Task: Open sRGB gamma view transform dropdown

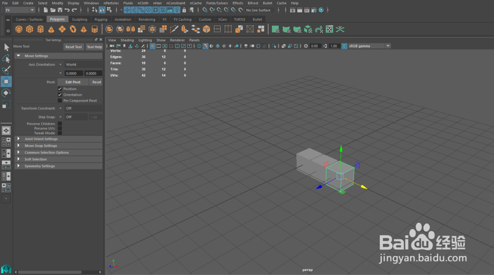Action: tap(369, 46)
